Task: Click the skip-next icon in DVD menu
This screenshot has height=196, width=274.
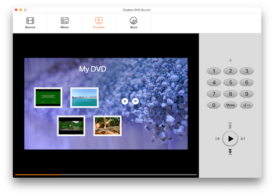Action: click(x=135, y=101)
